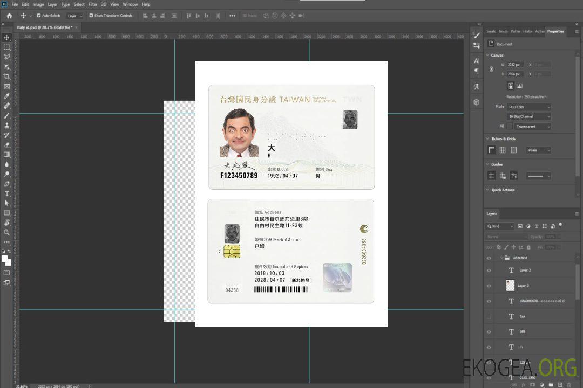Open the 16 Bits/Channel dropdown
Screen dimensions: 583x388
pos(528,116)
